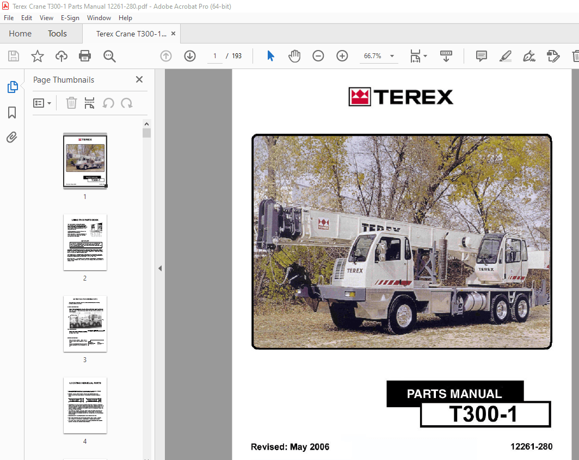Image resolution: width=579 pixels, height=460 pixels.
Task: Toggle zoom out on the document
Action: [318, 56]
